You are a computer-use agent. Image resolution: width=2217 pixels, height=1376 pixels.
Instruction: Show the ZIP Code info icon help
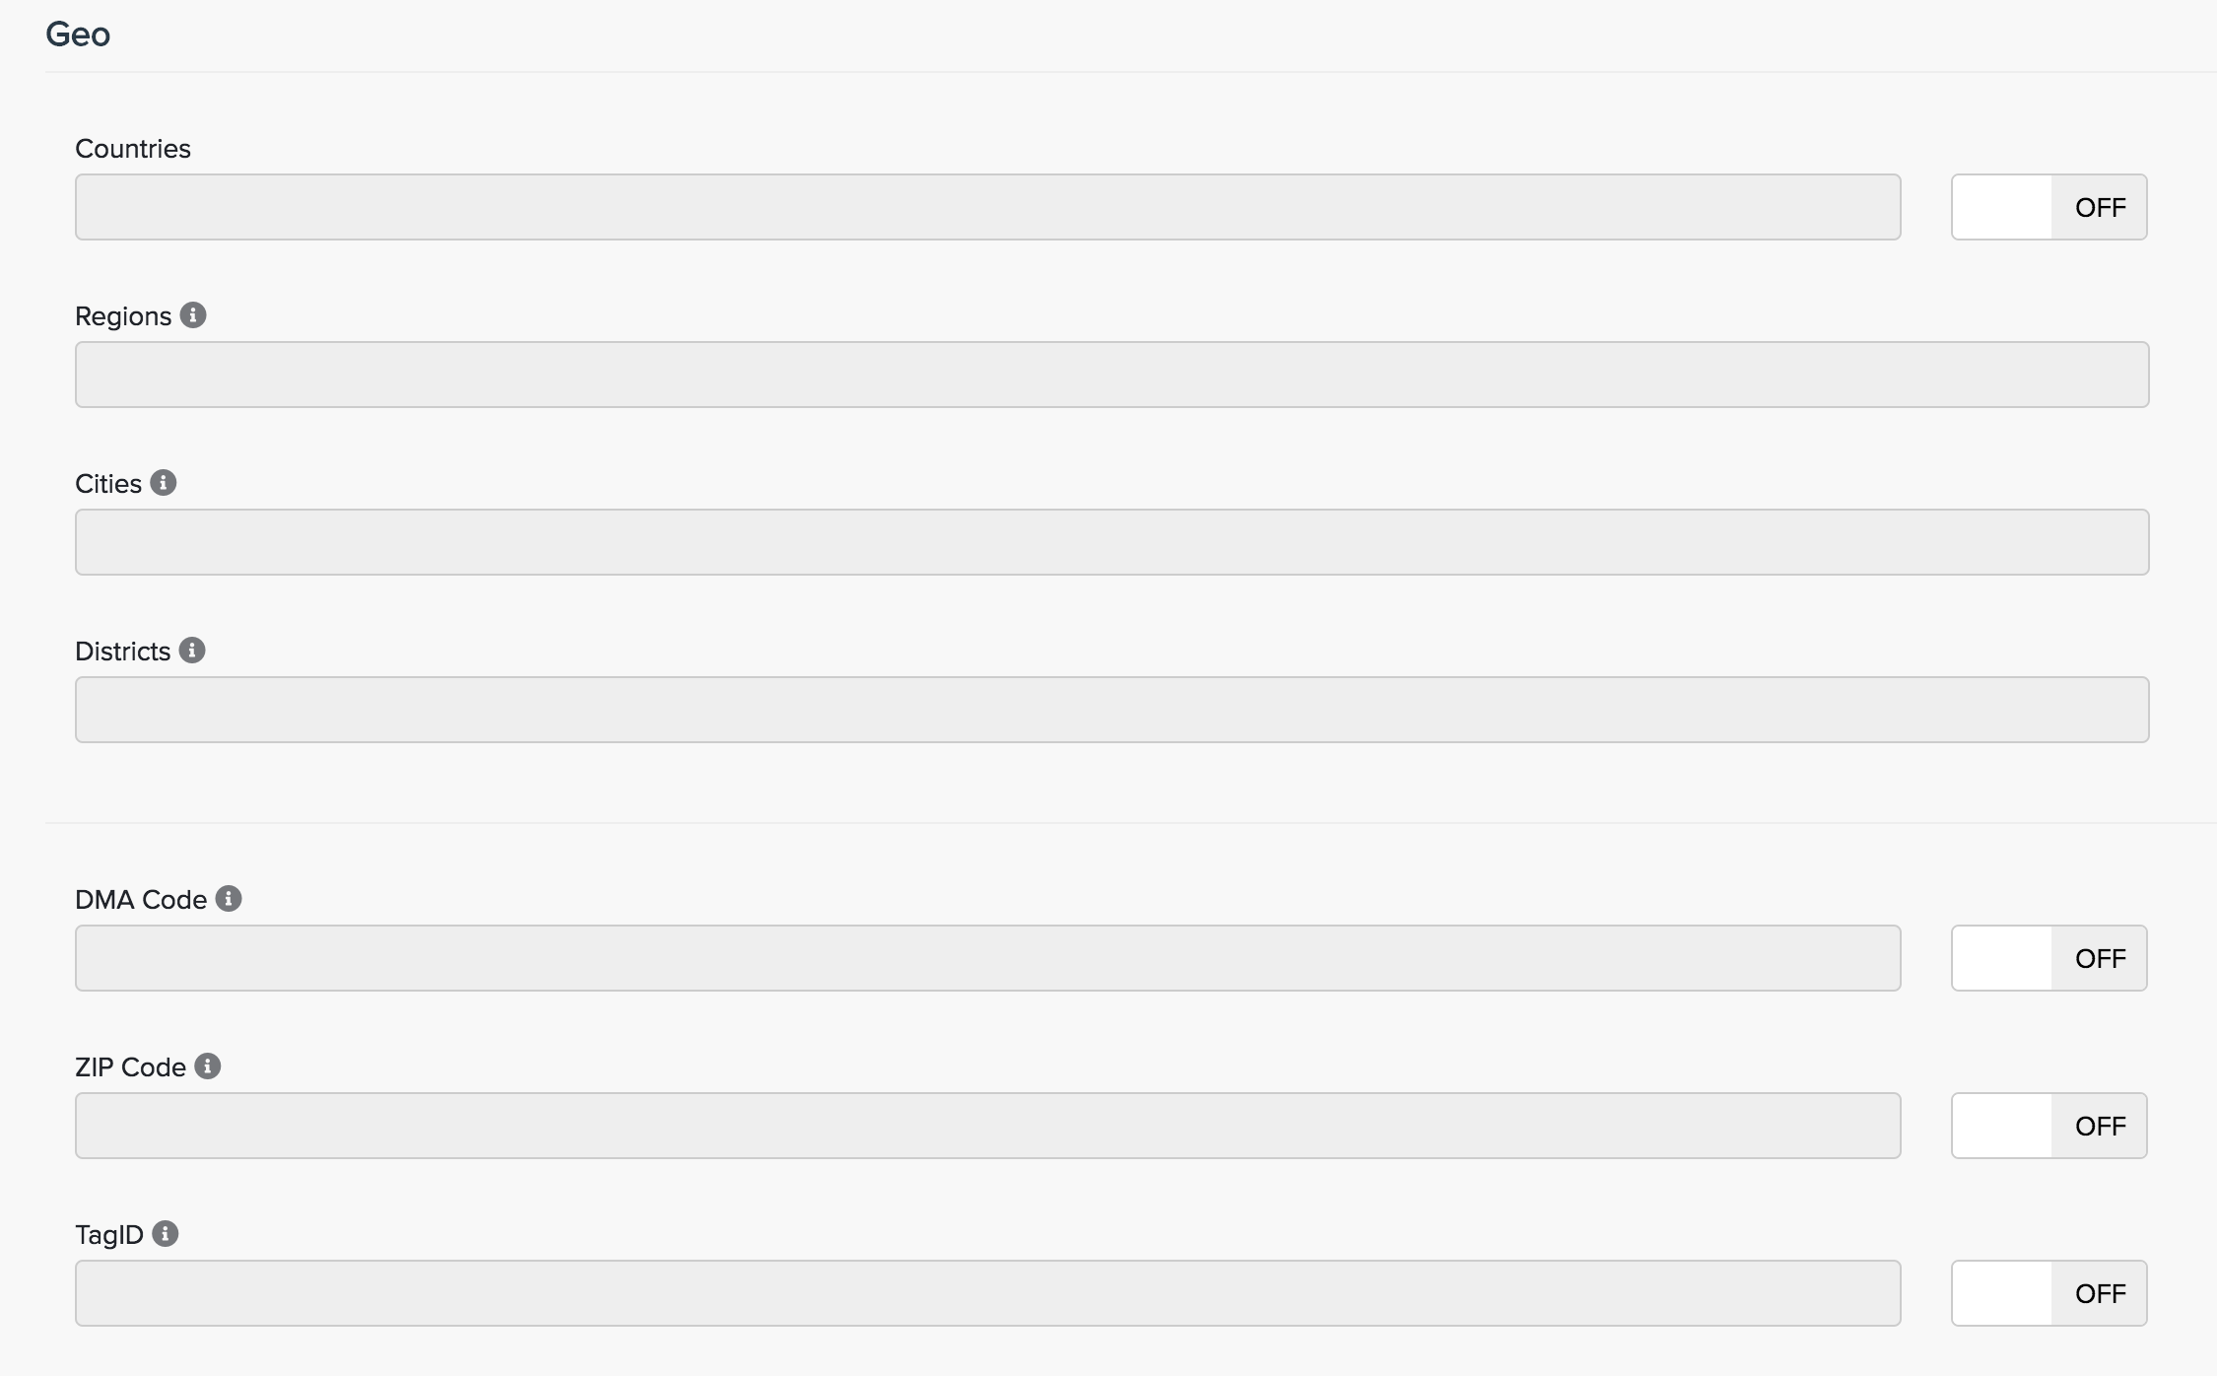tap(208, 1066)
